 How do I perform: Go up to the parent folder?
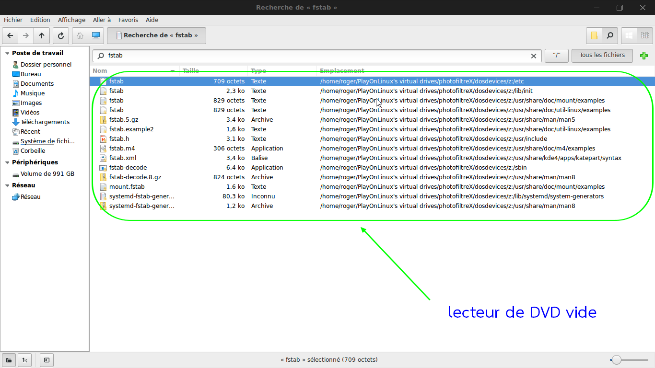click(42, 35)
